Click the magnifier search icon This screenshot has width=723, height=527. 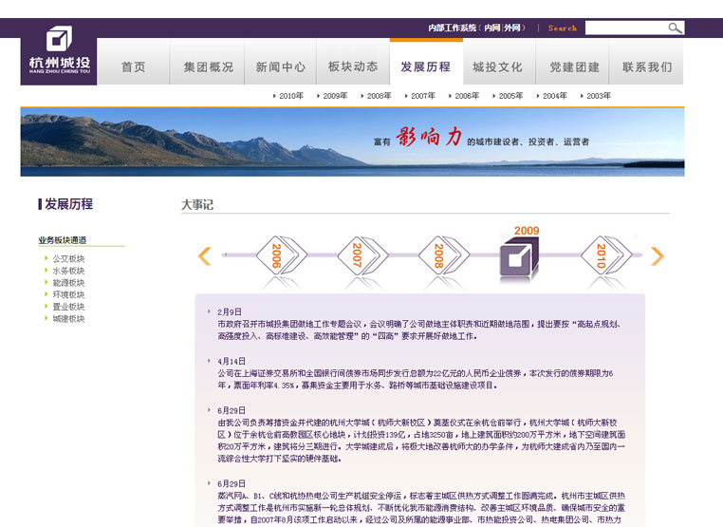tap(675, 28)
